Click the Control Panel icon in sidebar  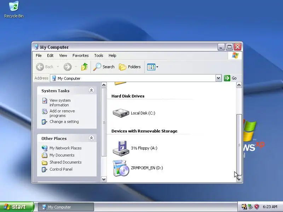coord(44,170)
